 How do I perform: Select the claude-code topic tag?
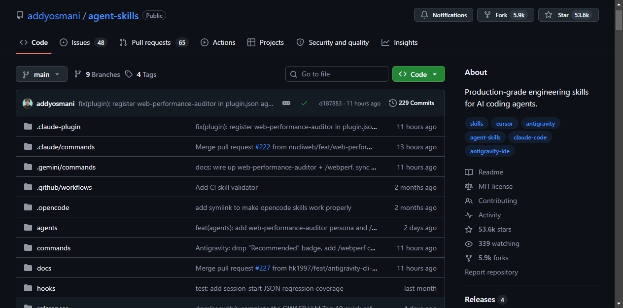530,137
